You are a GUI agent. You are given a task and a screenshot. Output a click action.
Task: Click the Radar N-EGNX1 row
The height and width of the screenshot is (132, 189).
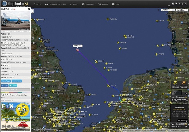(x=16, y=77)
